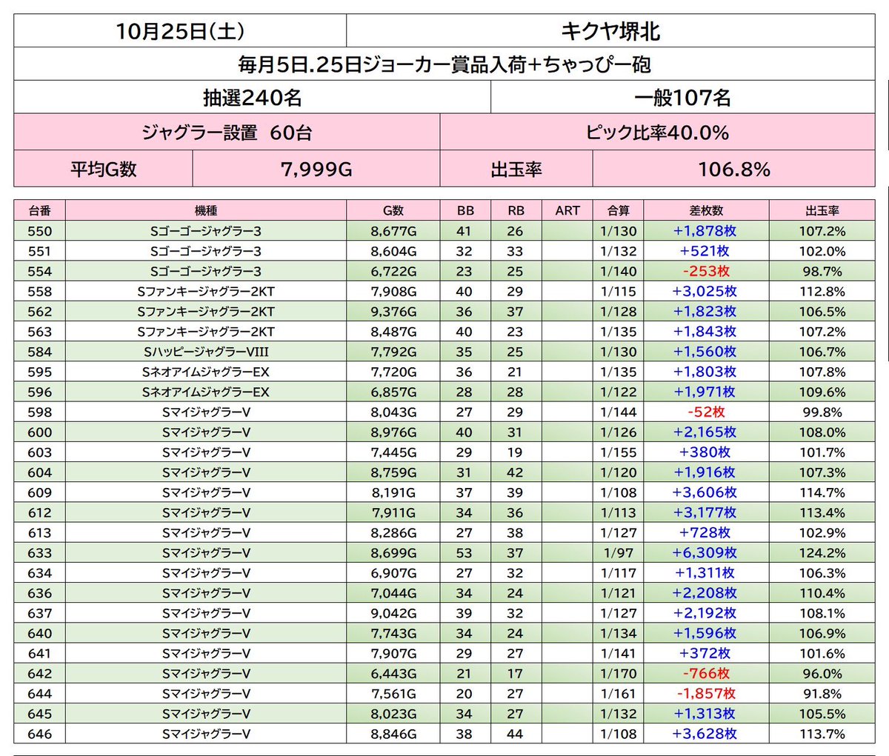Click the 一般107名 cell

click(683, 97)
